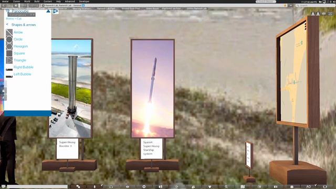
Task: Click the system clock in menu bar
Action: pos(309,2)
